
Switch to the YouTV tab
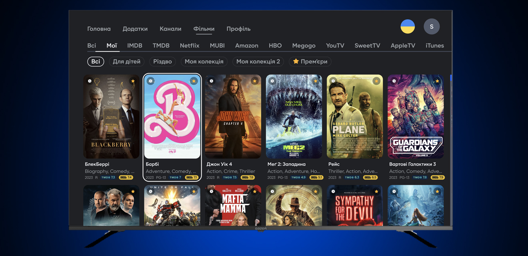point(335,46)
